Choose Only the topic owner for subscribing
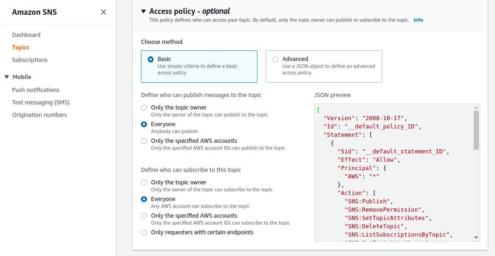The height and width of the screenshot is (256, 495). (144, 183)
